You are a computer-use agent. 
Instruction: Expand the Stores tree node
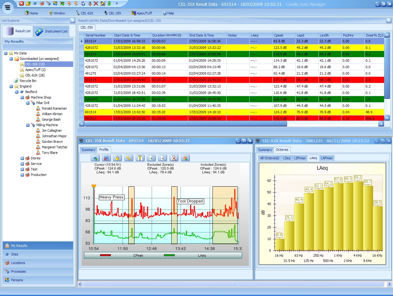coord(22,158)
